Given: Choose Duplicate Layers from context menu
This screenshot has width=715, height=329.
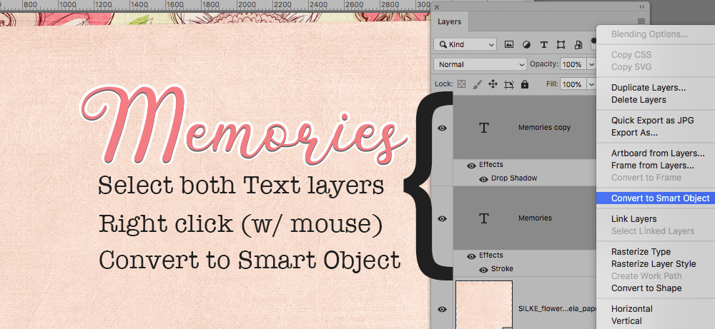Looking at the screenshot, I should coord(649,88).
